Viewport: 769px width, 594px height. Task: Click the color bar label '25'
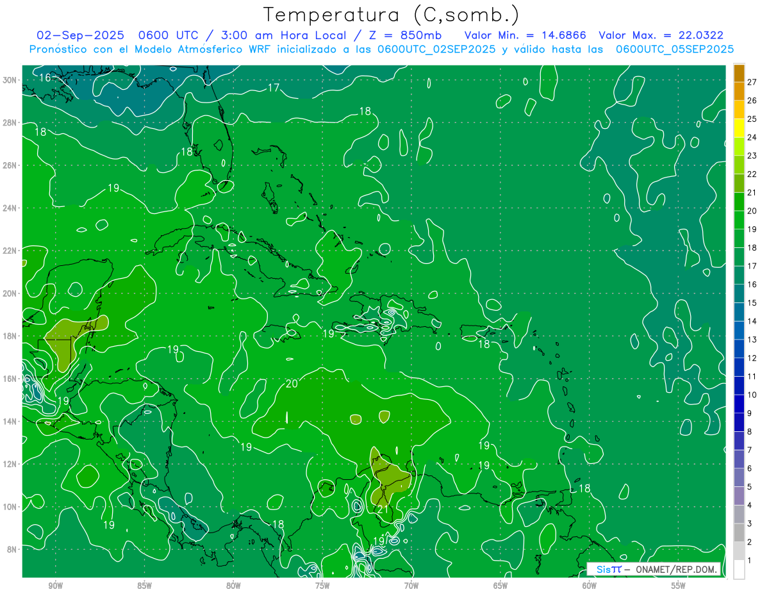[x=752, y=119]
